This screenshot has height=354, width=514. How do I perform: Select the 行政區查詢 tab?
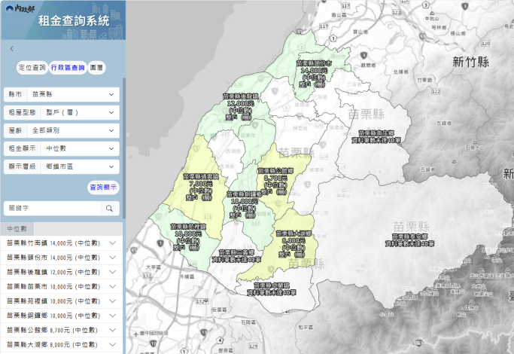point(68,68)
